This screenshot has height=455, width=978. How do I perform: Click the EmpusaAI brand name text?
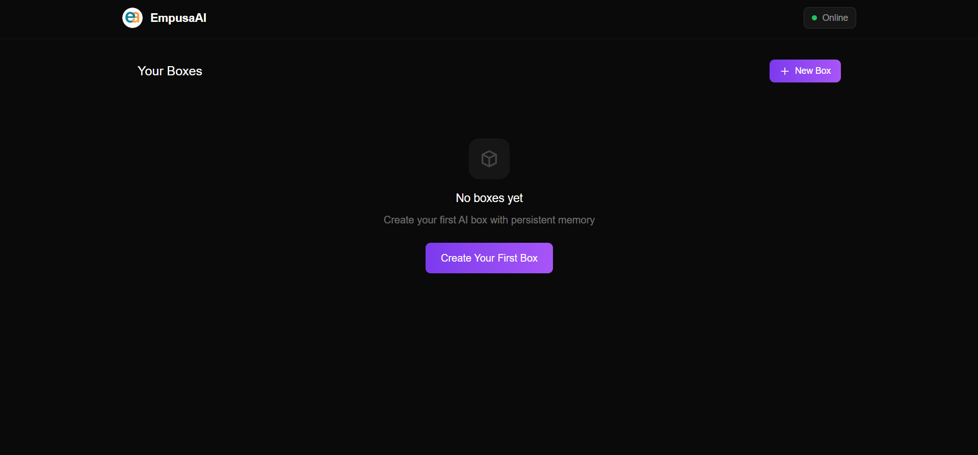pyautogui.click(x=178, y=18)
